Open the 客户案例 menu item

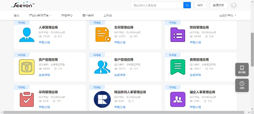(x=88, y=15)
